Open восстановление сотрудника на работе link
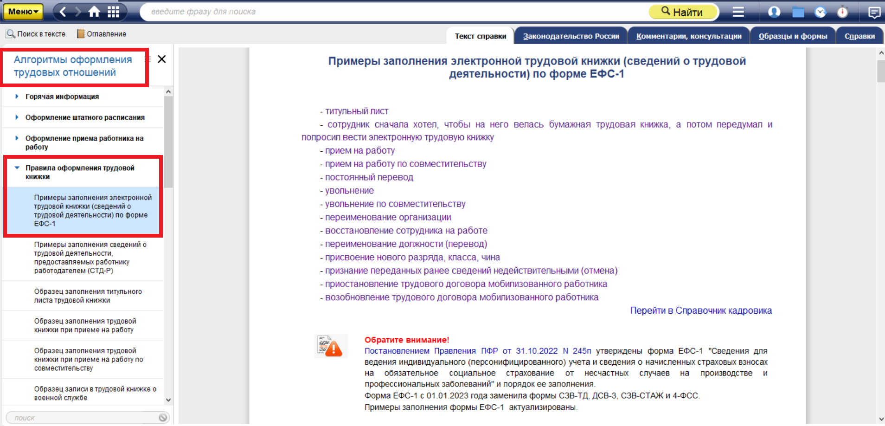The width and height of the screenshot is (885, 426). tap(406, 231)
